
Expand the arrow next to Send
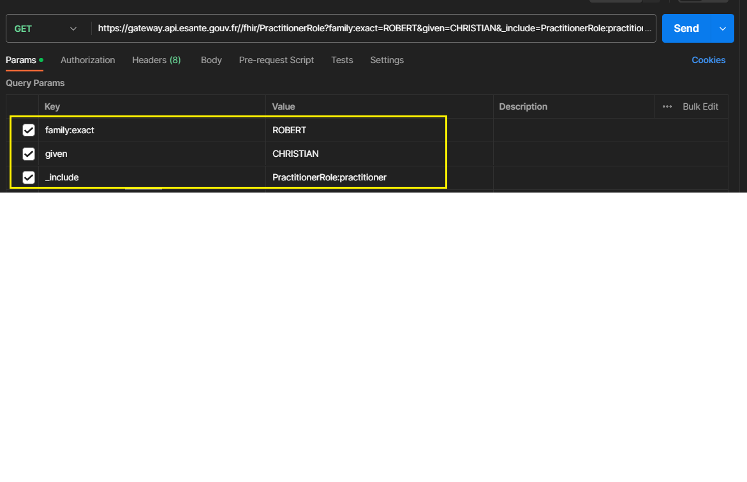pos(722,29)
